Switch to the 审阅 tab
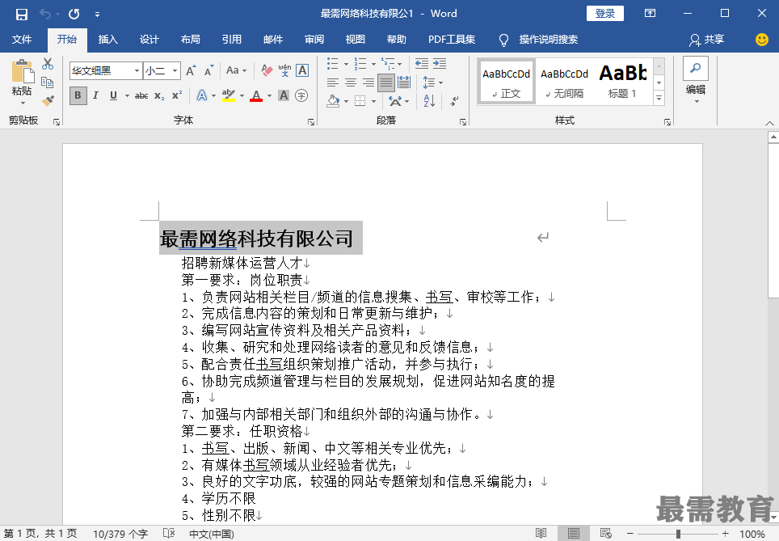This screenshot has height=541, width=779. point(314,40)
